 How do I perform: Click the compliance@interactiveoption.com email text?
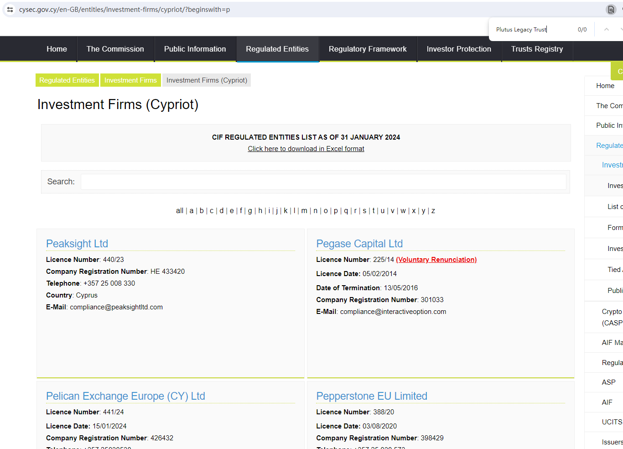[393, 312]
